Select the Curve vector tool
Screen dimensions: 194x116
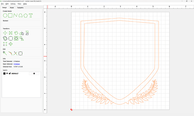(21, 15)
